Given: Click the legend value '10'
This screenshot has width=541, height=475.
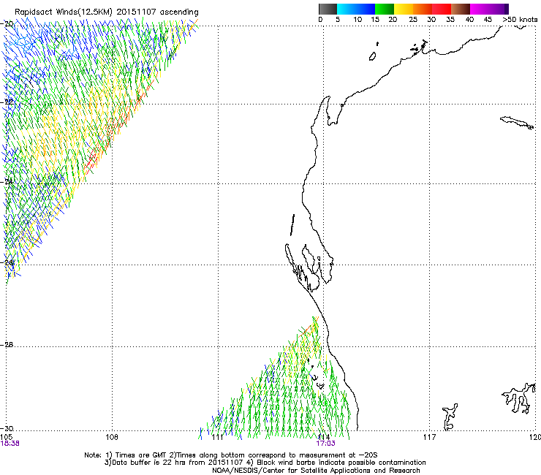Looking at the screenshot, I should click(357, 19).
